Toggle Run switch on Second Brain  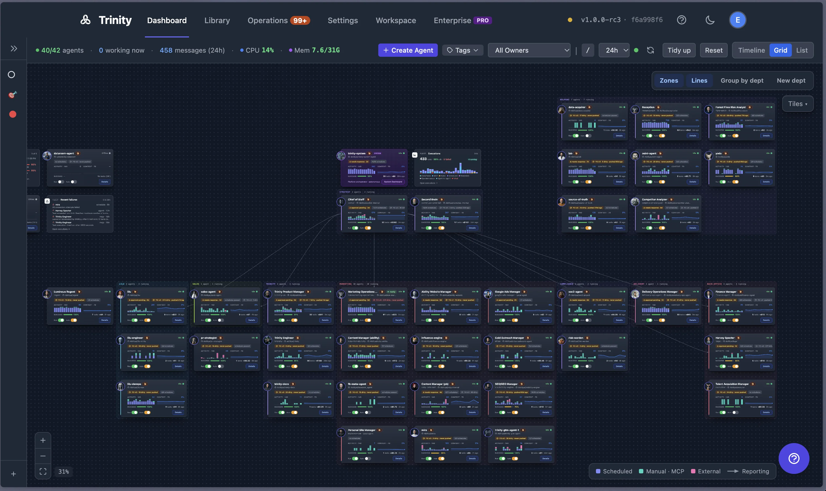coord(428,228)
